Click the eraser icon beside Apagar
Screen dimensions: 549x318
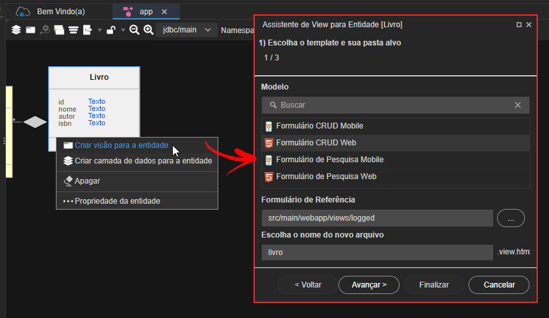click(68, 181)
